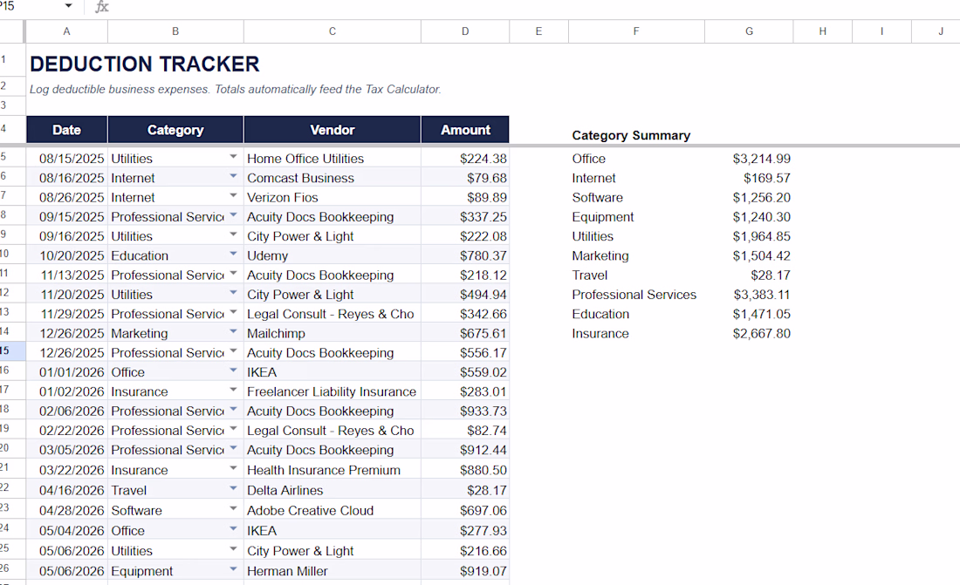960x585 pixels.
Task: Select column D header
Action: [x=465, y=31]
